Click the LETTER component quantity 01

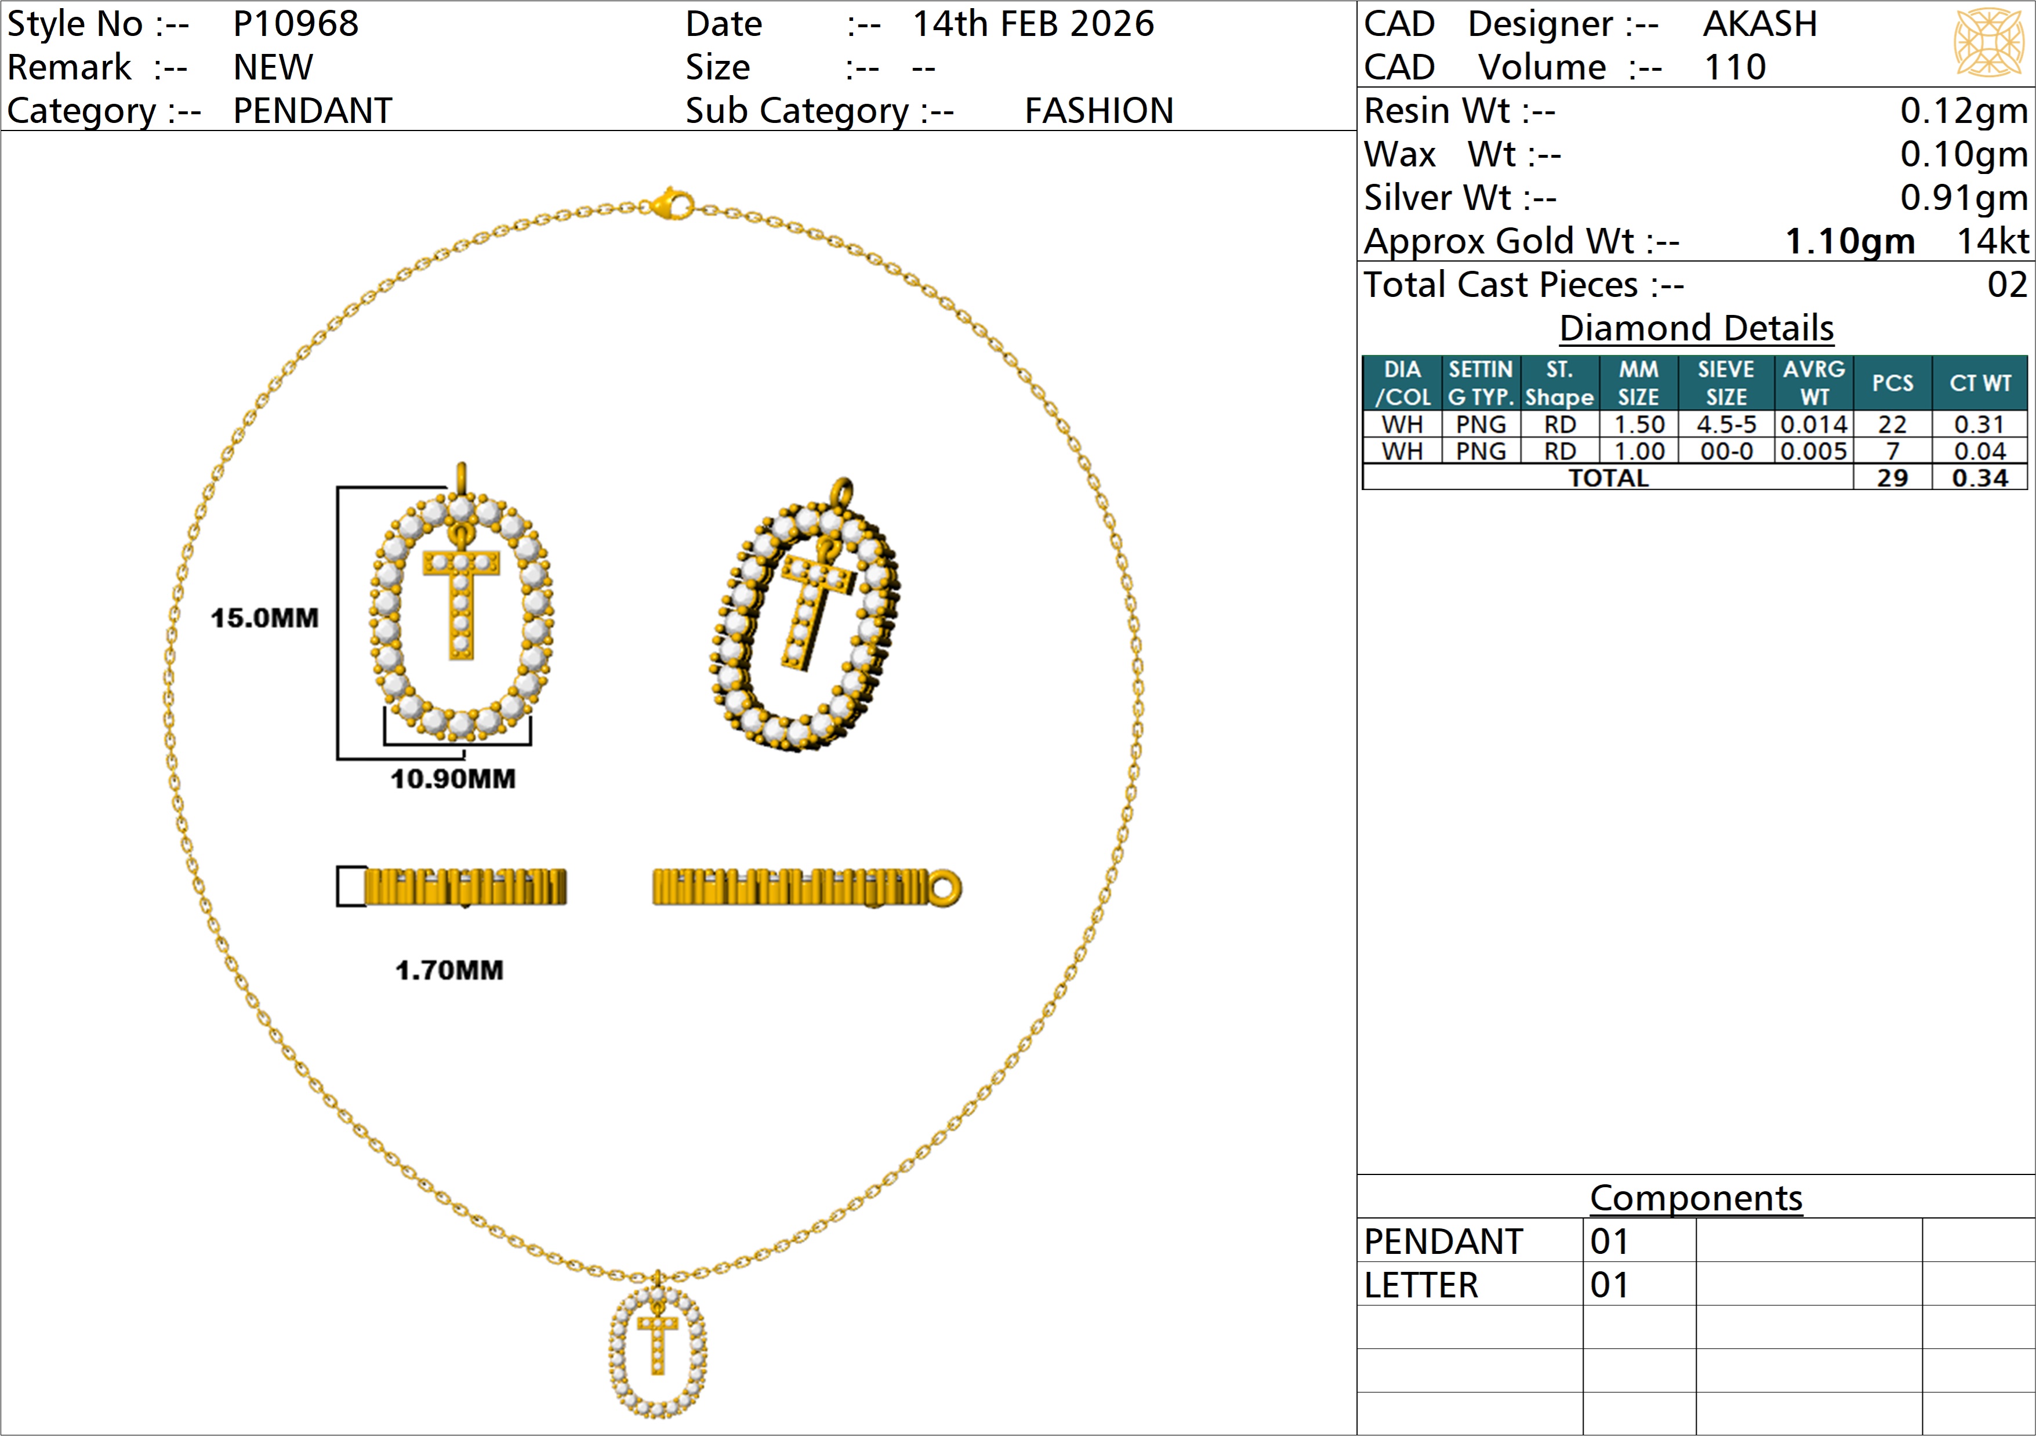point(1609,1285)
